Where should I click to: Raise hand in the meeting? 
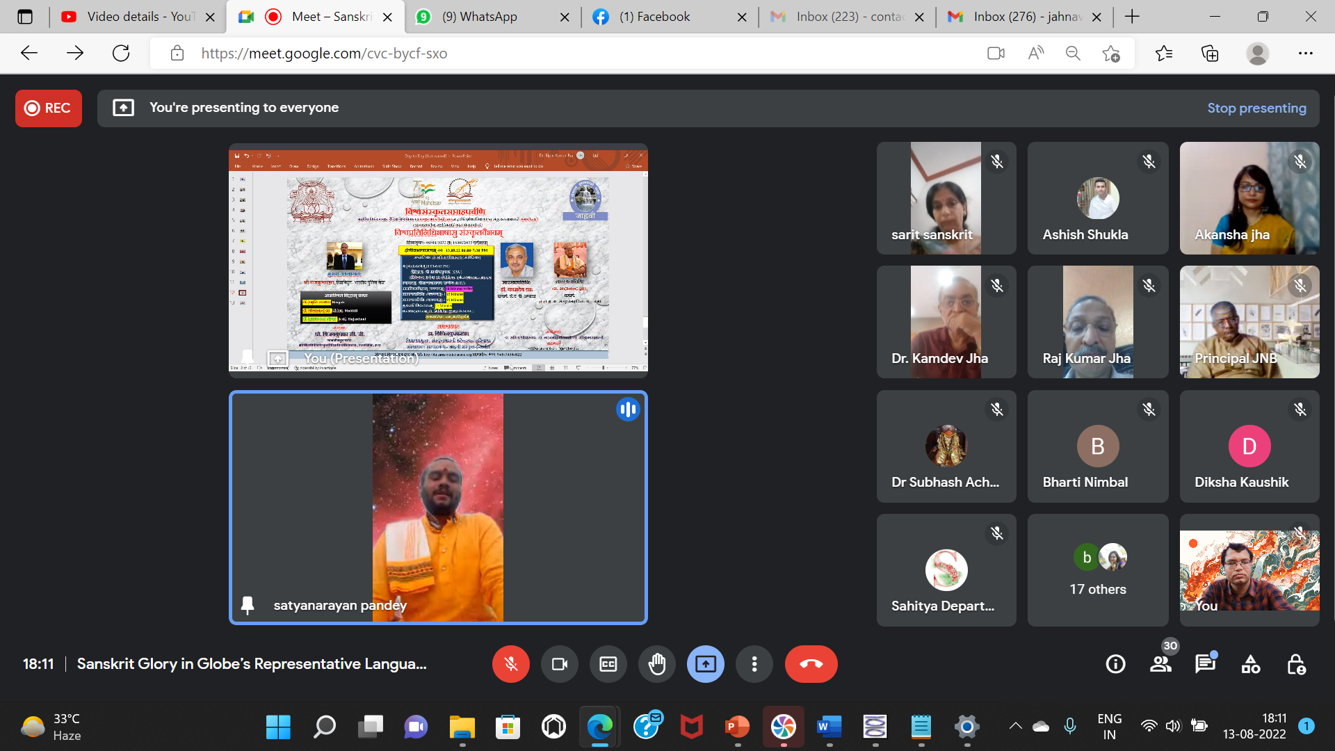pyautogui.click(x=656, y=664)
